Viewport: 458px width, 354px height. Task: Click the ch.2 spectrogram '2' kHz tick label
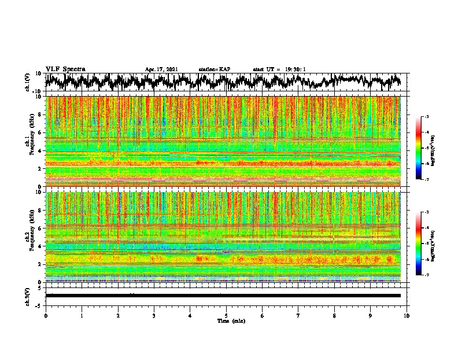(x=40, y=264)
